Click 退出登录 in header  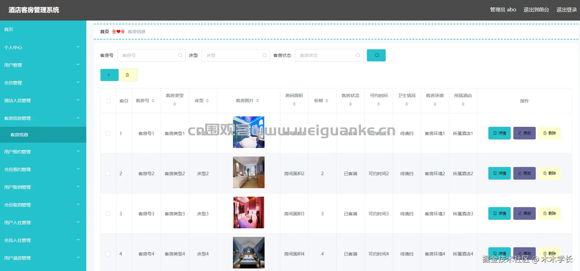tap(566, 10)
